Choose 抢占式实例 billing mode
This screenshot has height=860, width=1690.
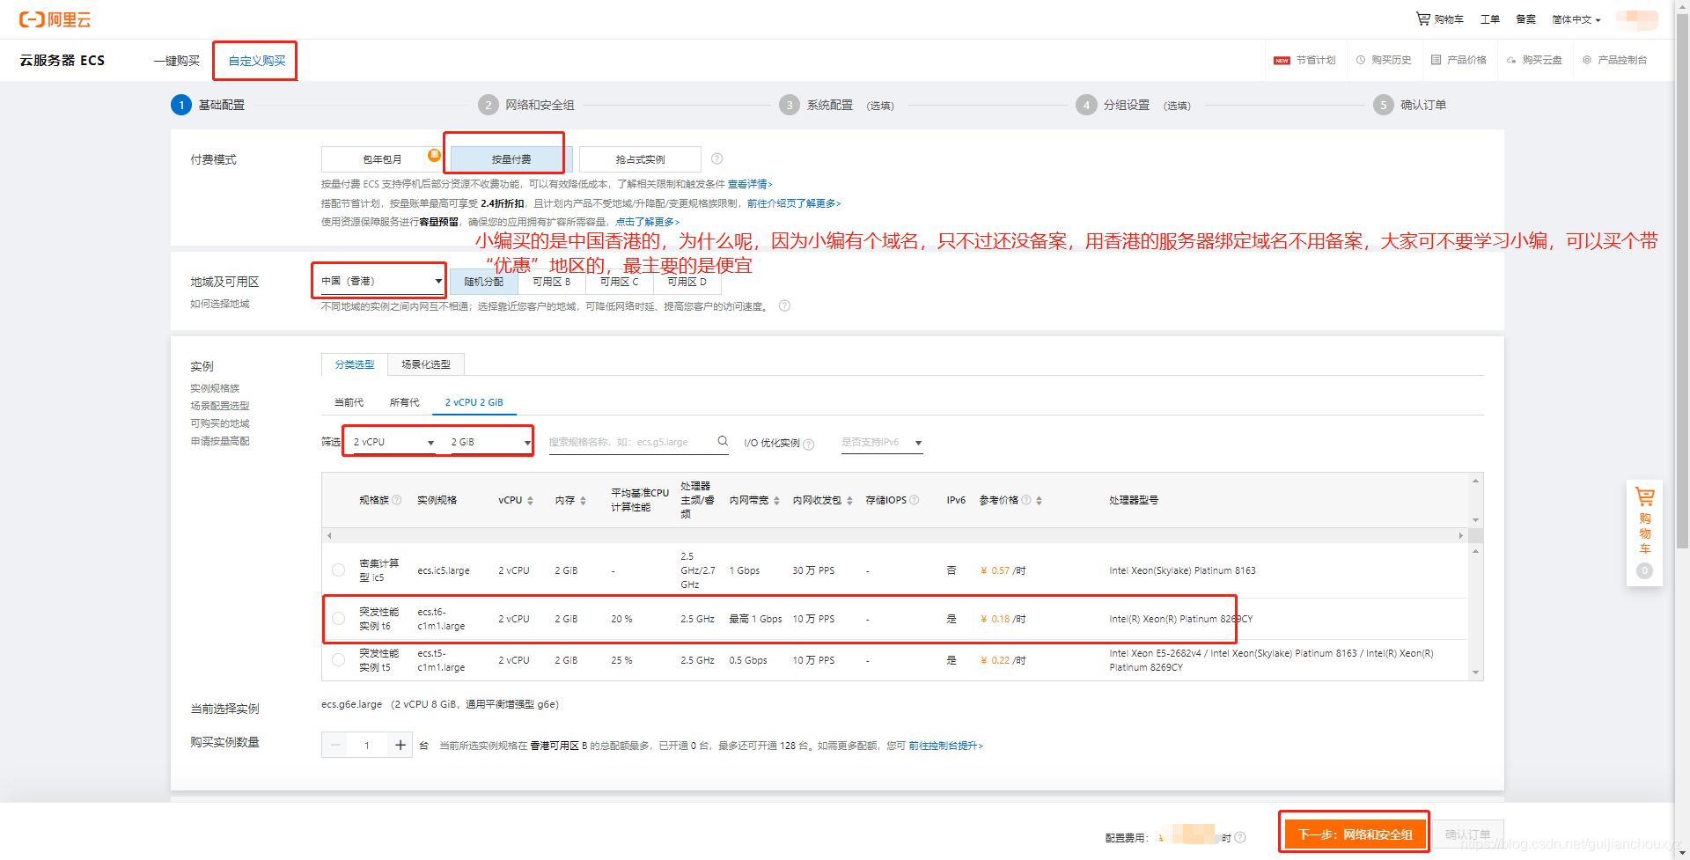640,159
